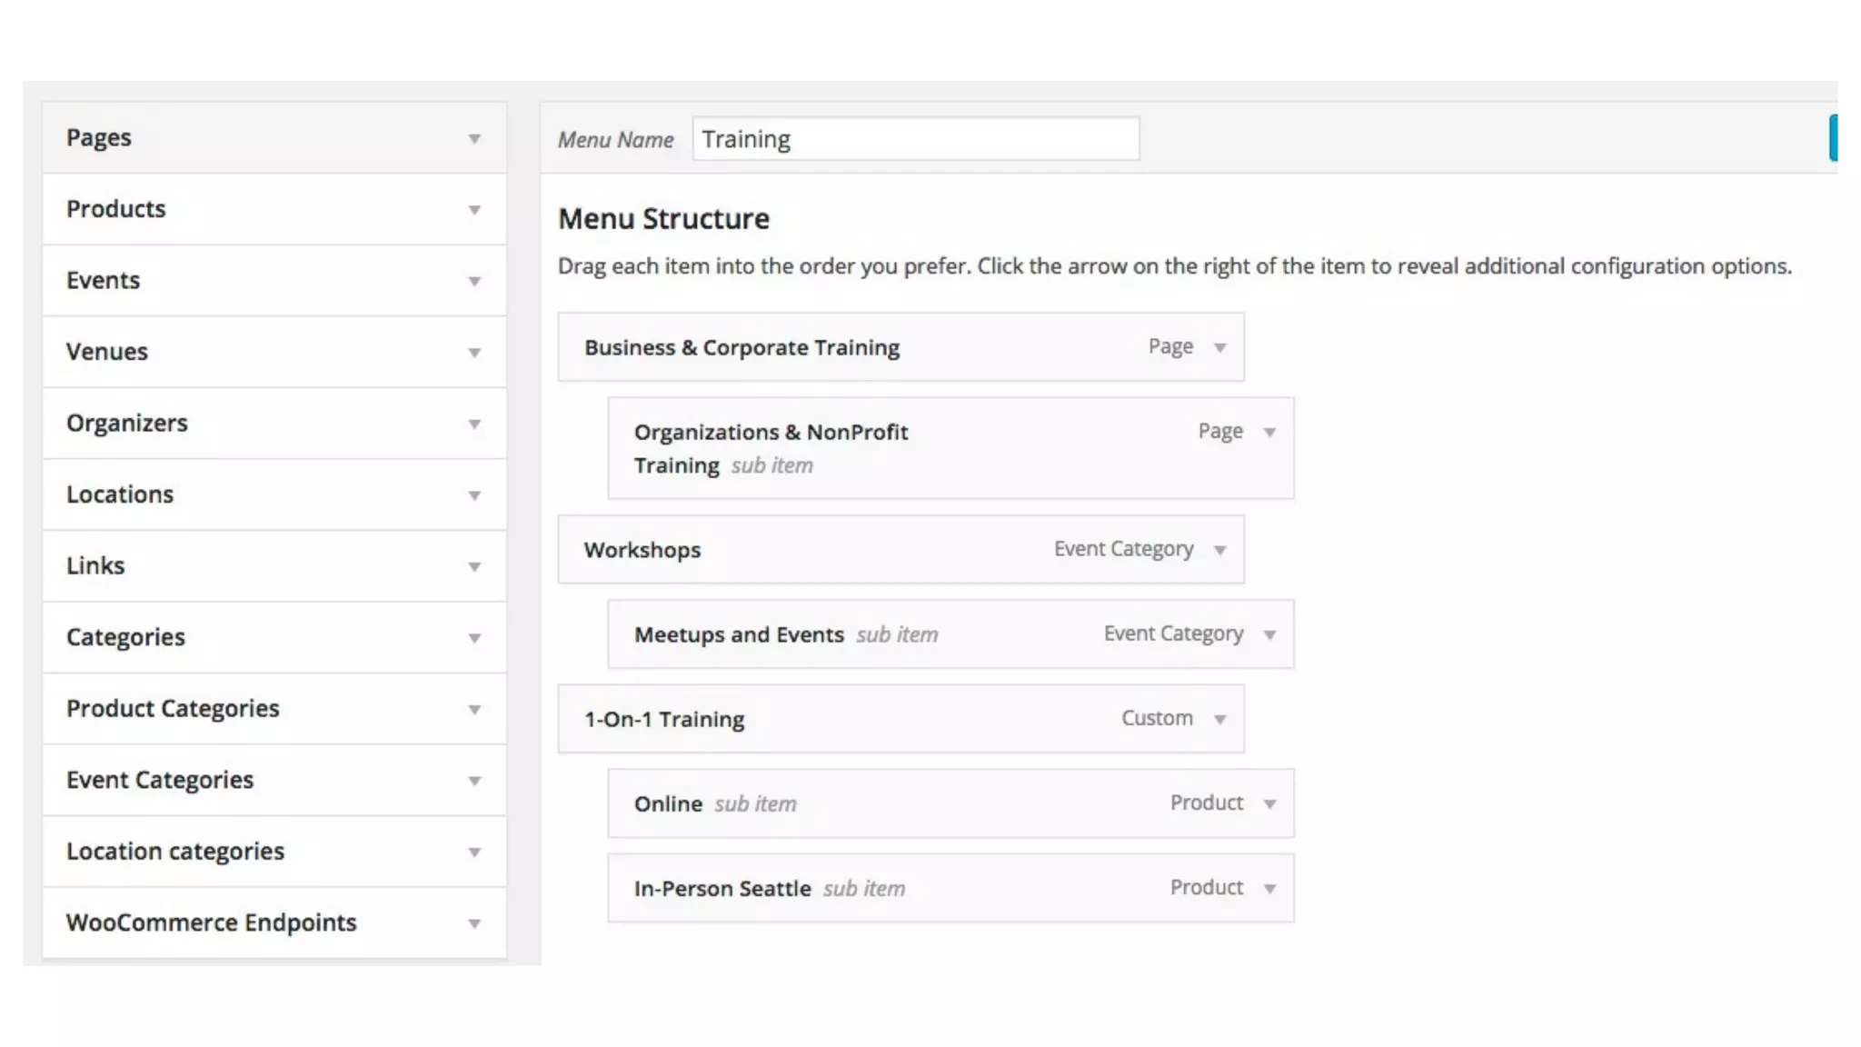The image size is (1861, 1047).
Task: Open Location categories accordion
Action: coord(473,853)
